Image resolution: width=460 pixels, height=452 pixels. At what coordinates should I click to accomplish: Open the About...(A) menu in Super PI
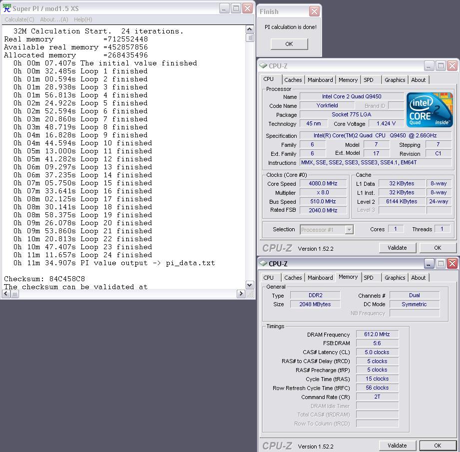coord(54,19)
